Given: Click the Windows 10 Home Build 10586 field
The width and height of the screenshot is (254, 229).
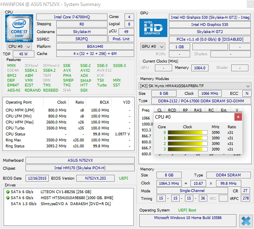Looking at the screenshot, I should click(188, 221).
